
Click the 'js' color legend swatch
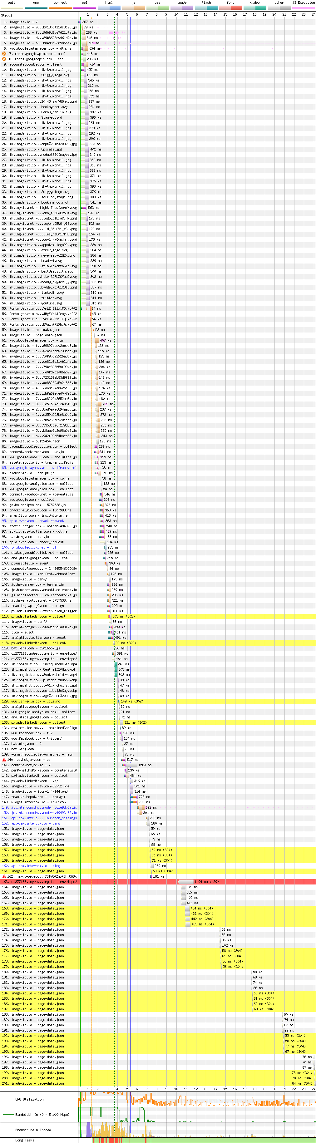[x=133, y=8]
